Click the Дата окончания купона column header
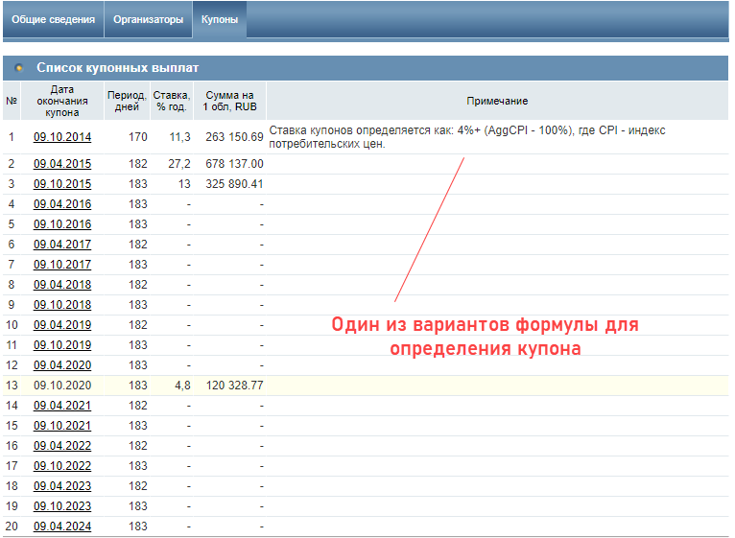 pos(62,101)
